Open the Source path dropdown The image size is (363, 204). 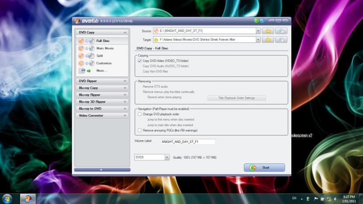(258, 31)
